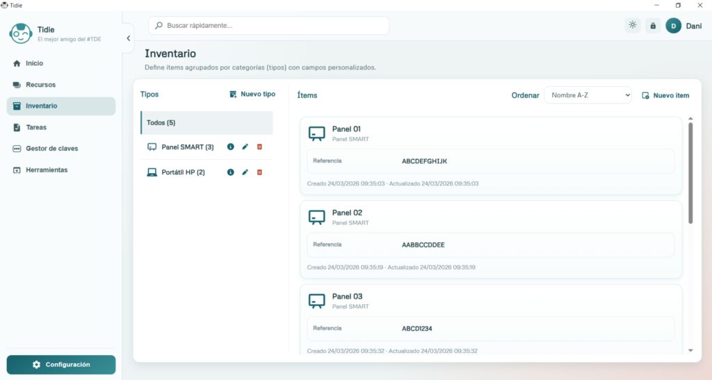
Task: Click the info icon for Portátil HP
Action: point(231,172)
